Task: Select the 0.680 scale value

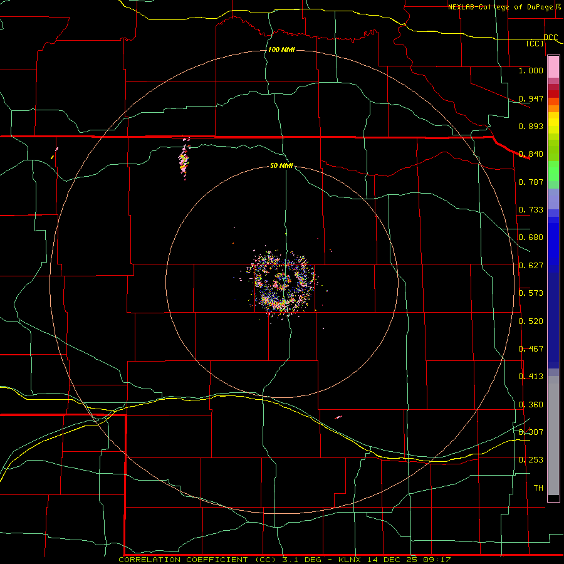Action: click(531, 238)
